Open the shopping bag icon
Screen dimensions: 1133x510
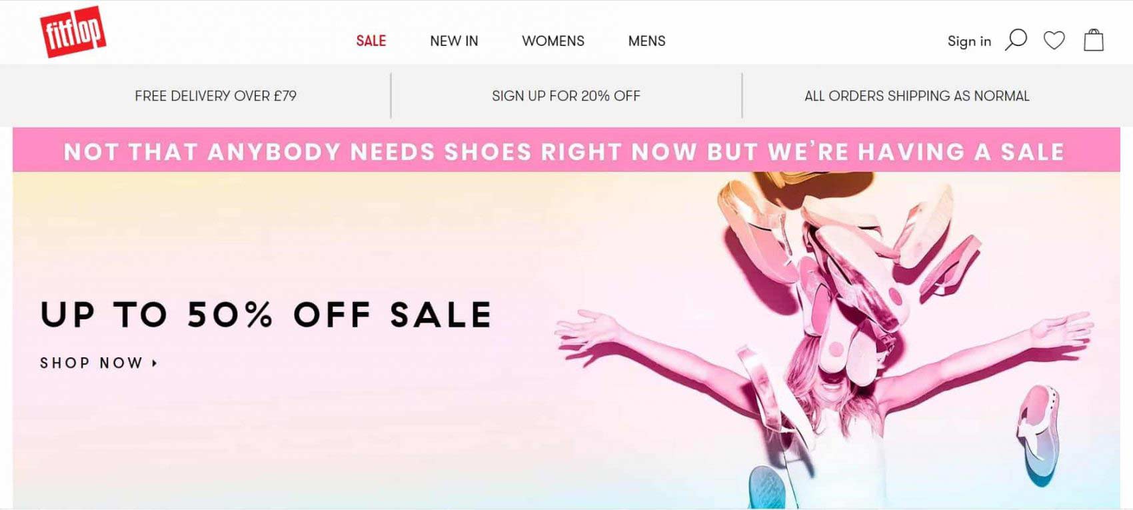(1094, 40)
